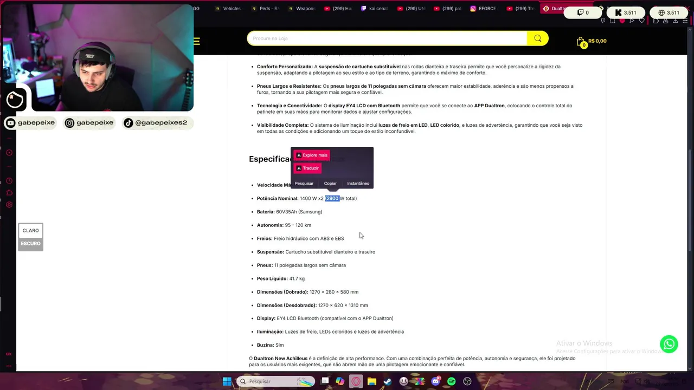Open Steam from the taskbar

pos(388,381)
